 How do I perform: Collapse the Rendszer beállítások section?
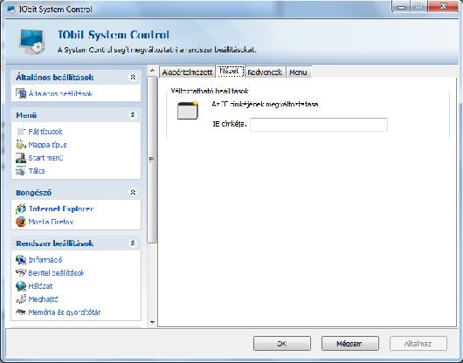pos(133,243)
